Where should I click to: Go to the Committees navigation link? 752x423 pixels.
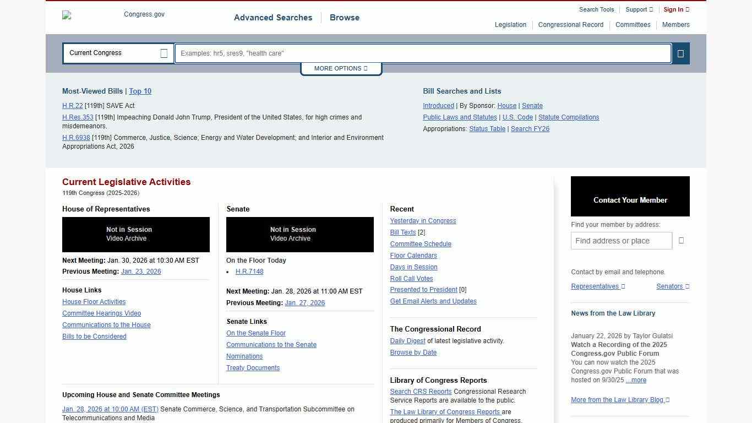[633, 25]
